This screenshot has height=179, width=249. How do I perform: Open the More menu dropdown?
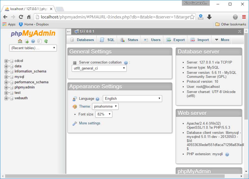tap(222, 40)
